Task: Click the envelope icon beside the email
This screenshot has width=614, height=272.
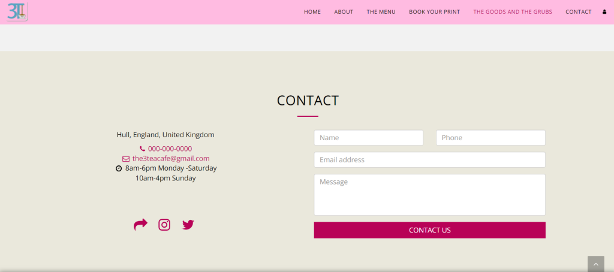Action: (126, 159)
